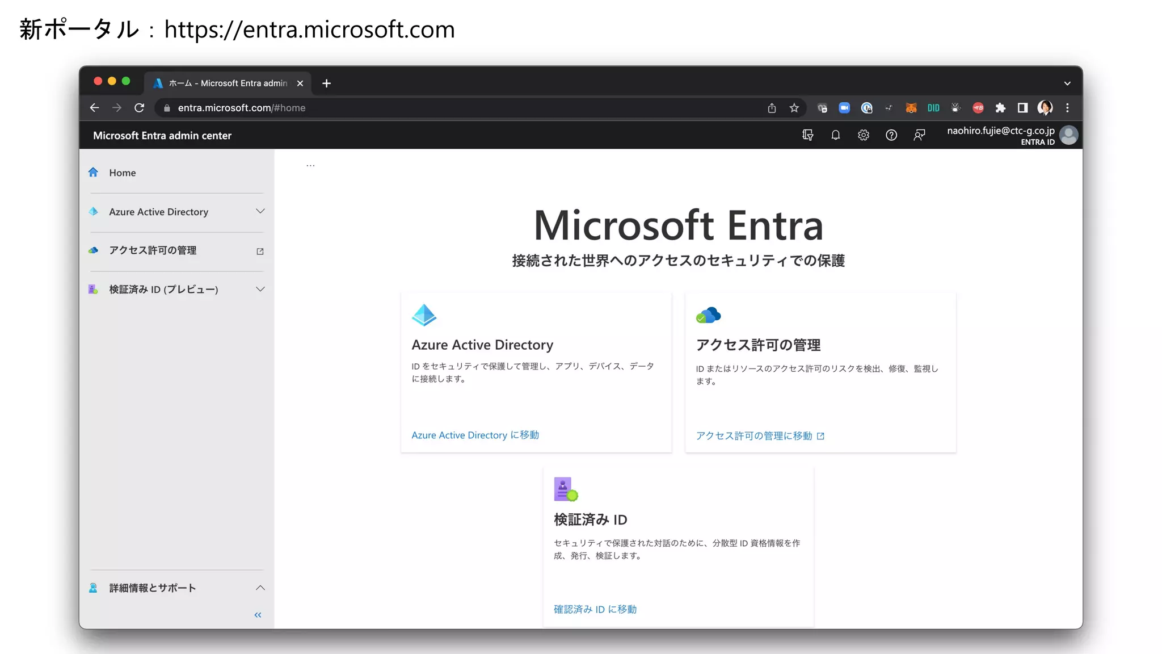Open settings gear in Entra header
This screenshot has width=1162, height=654.
[x=864, y=135]
